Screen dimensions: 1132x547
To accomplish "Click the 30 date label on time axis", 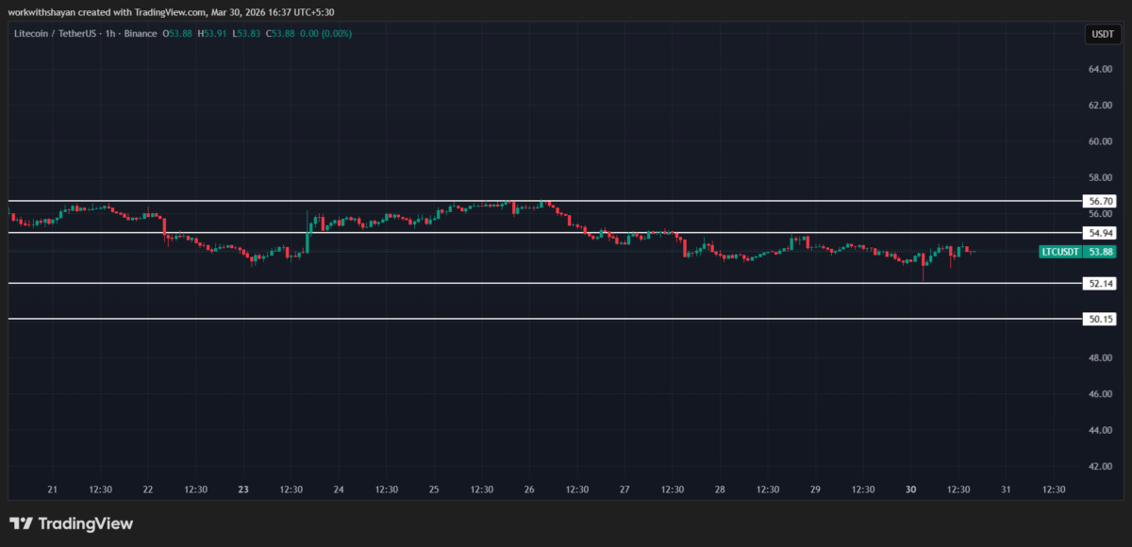I will tap(910, 489).
